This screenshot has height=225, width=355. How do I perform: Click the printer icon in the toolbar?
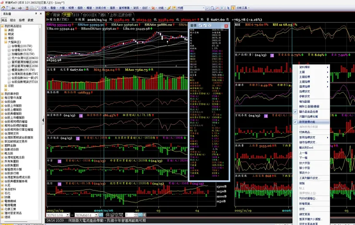(32, 8)
